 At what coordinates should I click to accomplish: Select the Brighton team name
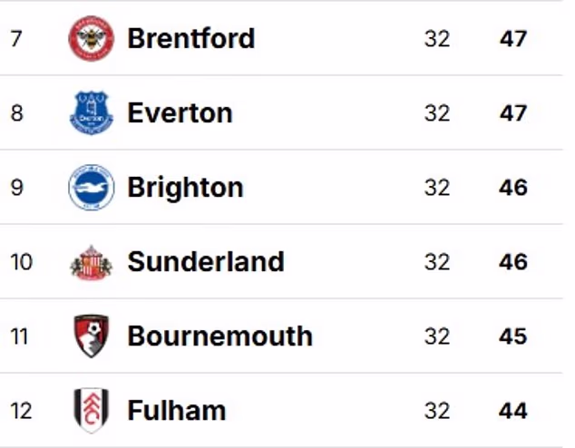[x=185, y=188]
